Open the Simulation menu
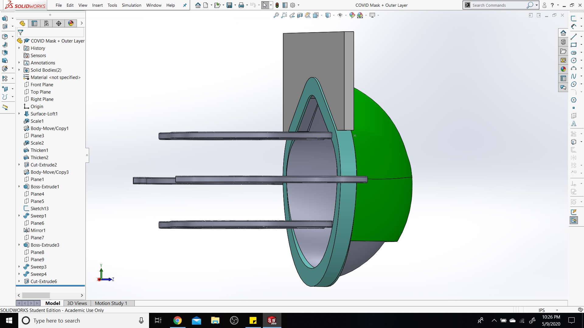 point(131,5)
